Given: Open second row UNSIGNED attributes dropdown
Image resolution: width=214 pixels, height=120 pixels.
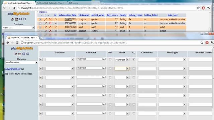Looking at the screenshot, I should pos(91,68).
